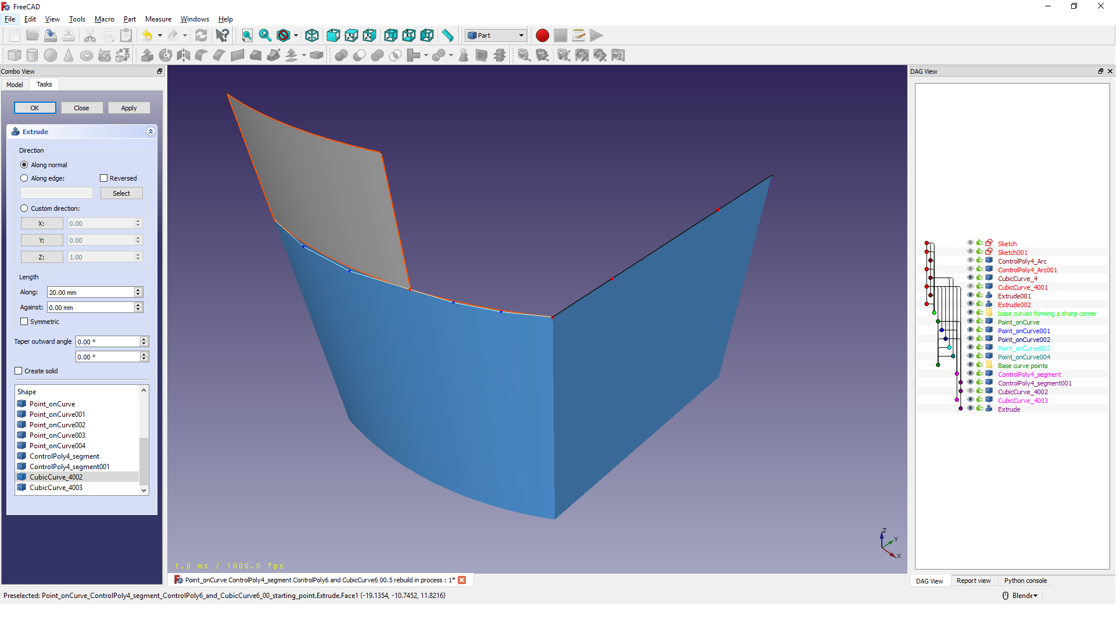Collapse the Extrude task panel

click(150, 132)
